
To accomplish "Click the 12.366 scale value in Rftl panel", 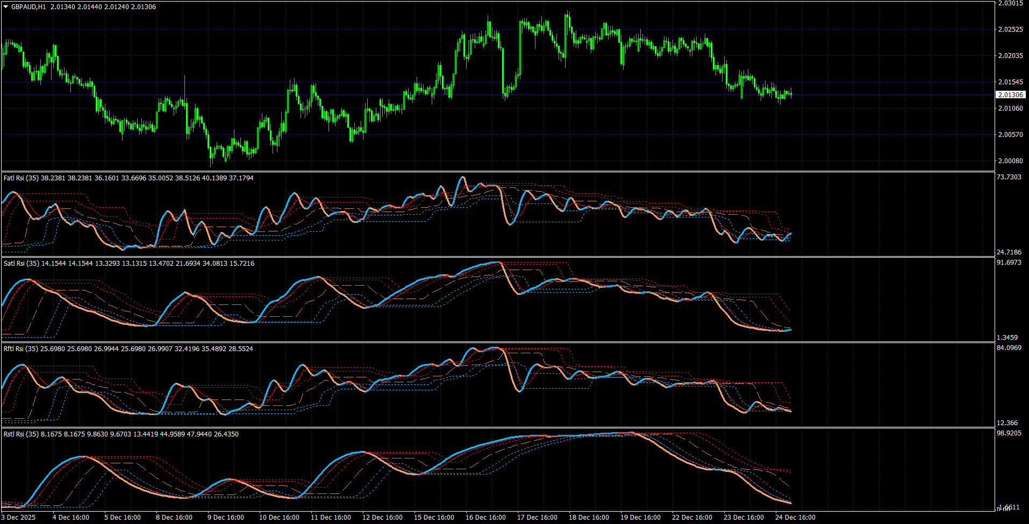I will pos(1007,423).
